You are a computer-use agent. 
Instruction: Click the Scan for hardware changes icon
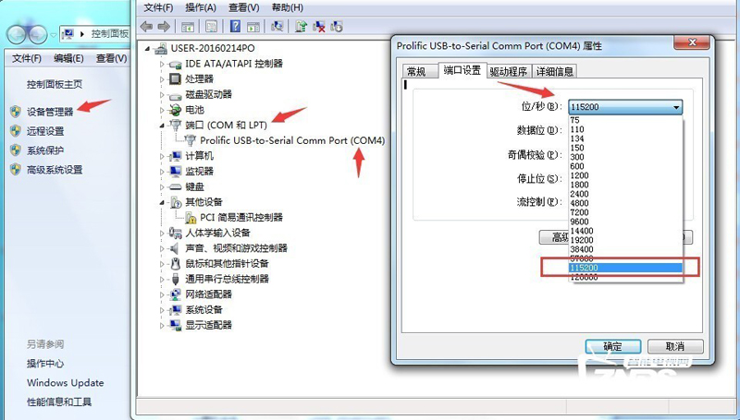tap(277, 27)
